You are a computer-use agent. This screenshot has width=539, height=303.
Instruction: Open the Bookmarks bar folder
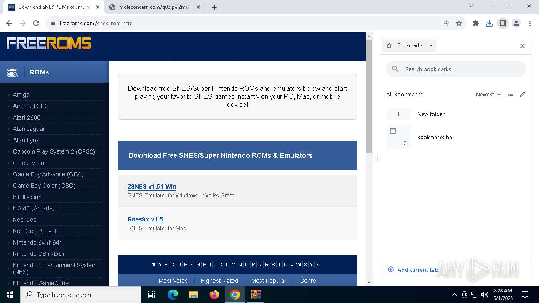(x=456, y=137)
